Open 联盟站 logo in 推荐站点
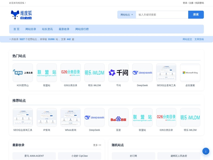213x160 pixels. (x=142, y=117)
